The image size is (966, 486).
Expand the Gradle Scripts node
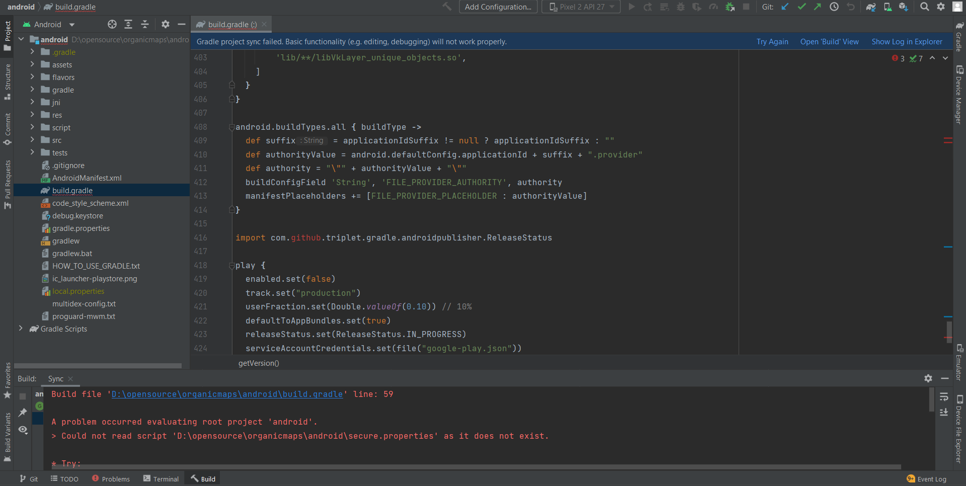click(x=21, y=329)
